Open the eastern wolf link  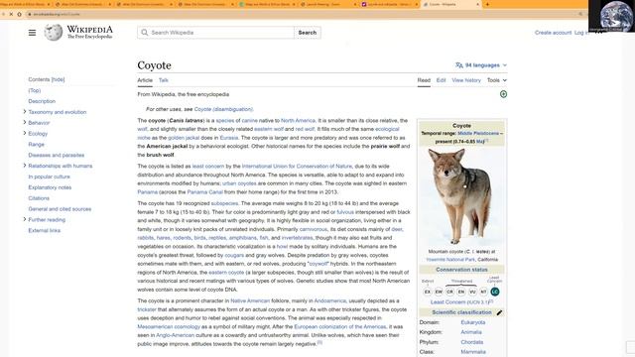coord(269,129)
